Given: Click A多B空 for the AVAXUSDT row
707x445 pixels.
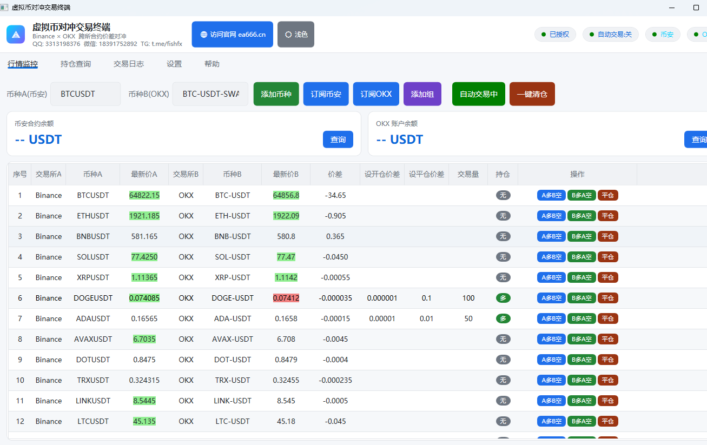Looking at the screenshot, I should pyautogui.click(x=551, y=339).
